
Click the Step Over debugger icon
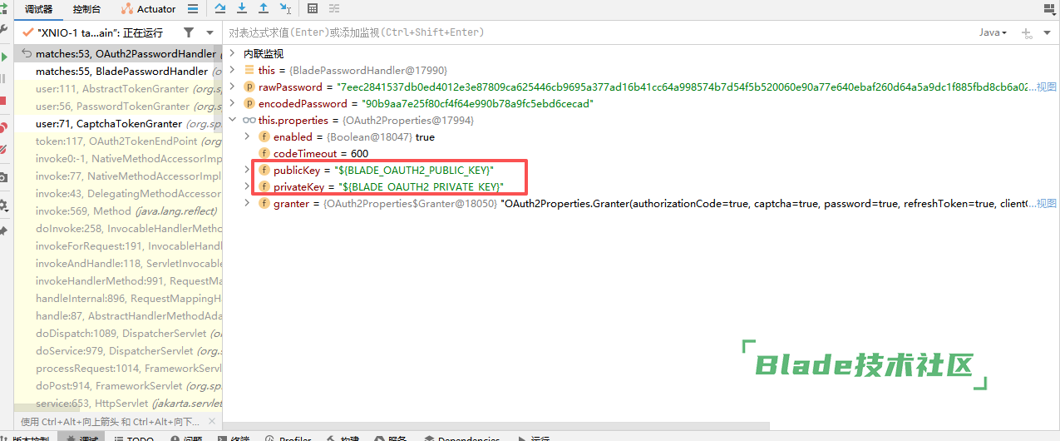pos(220,9)
